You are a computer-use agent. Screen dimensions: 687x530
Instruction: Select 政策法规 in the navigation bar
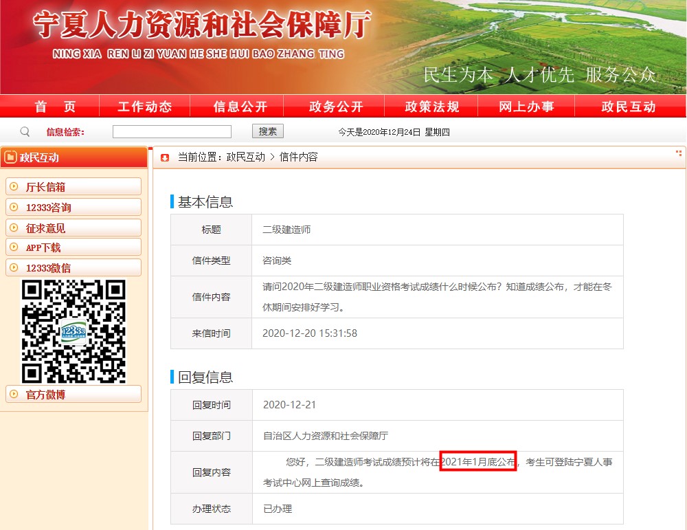click(432, 107)
